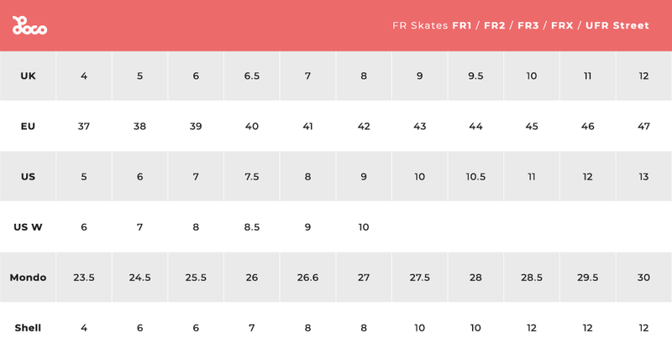This screenshot has height=353, width=672.
Task: Click the US W row header
Action: tap(28, 227)
